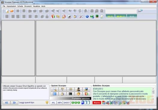Screen dimensions: 158x110
Task: Click the 00:00:11 elapsed timer display
Action: coord(121,16)
